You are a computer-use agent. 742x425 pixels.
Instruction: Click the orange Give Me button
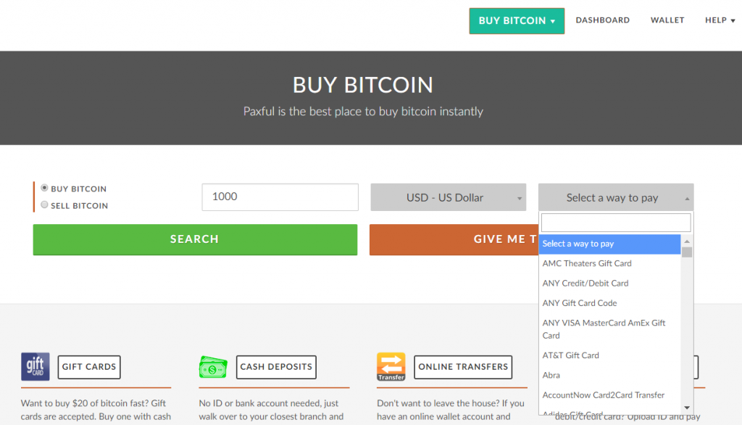[454, 240]
